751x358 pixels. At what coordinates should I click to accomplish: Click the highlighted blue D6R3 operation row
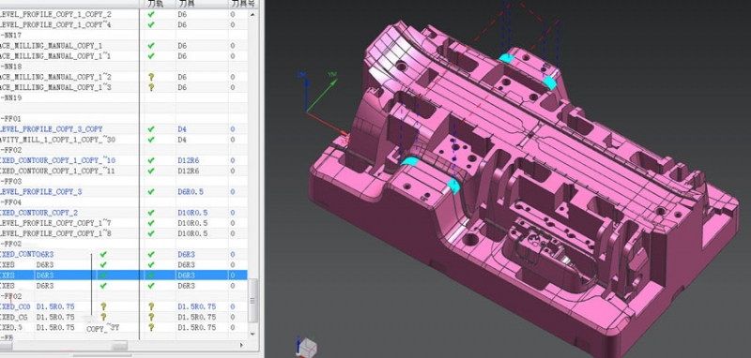124,276
